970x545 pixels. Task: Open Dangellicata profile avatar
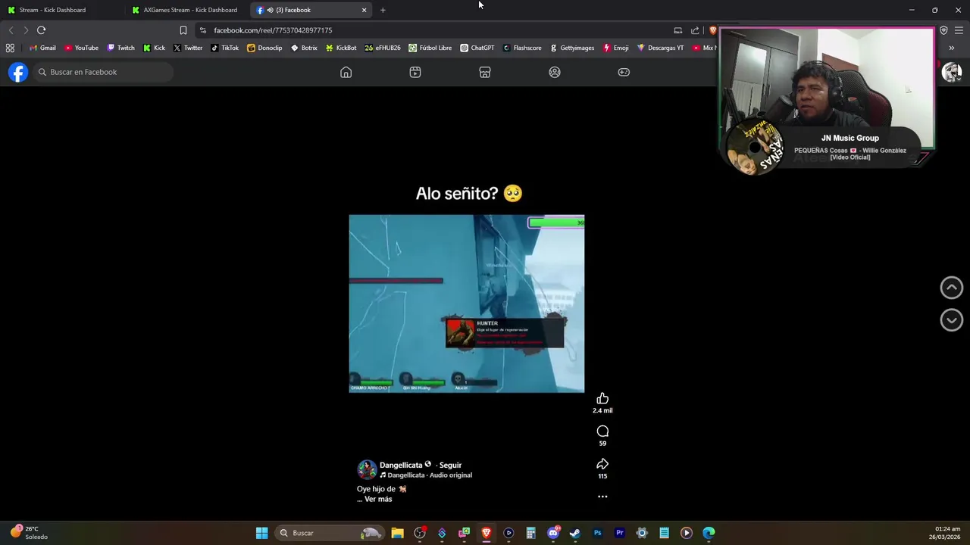click(x=367, y=469)
